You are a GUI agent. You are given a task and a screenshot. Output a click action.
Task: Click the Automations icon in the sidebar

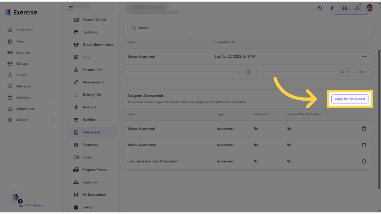tap(10, 109)
